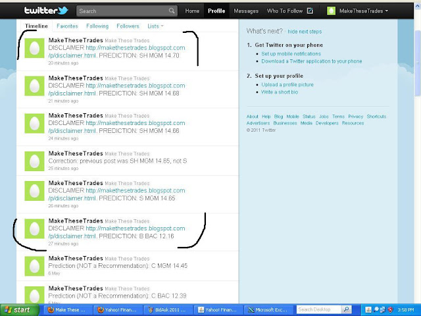The image size is (421, 316).
Task: Open the Mobile footer link
Action: pos(293,117)
